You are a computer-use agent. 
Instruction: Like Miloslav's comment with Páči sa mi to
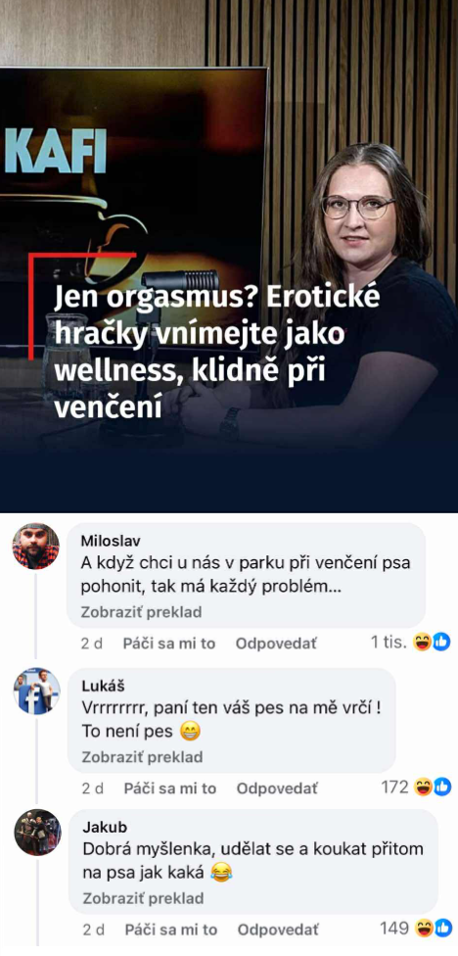coord(169,644)
